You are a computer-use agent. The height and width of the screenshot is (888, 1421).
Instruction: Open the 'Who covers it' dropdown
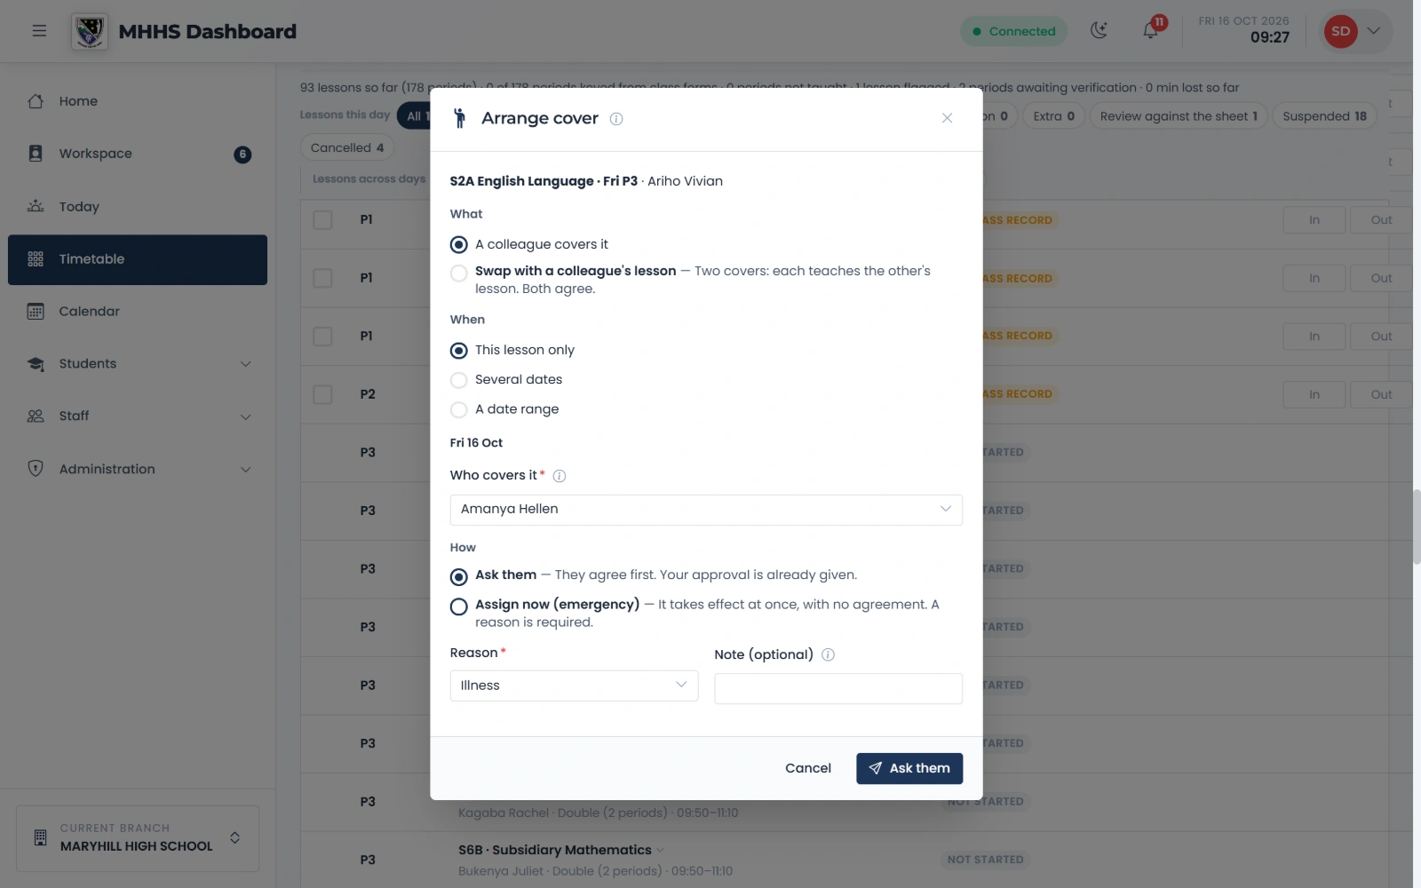tap(706, 510)
